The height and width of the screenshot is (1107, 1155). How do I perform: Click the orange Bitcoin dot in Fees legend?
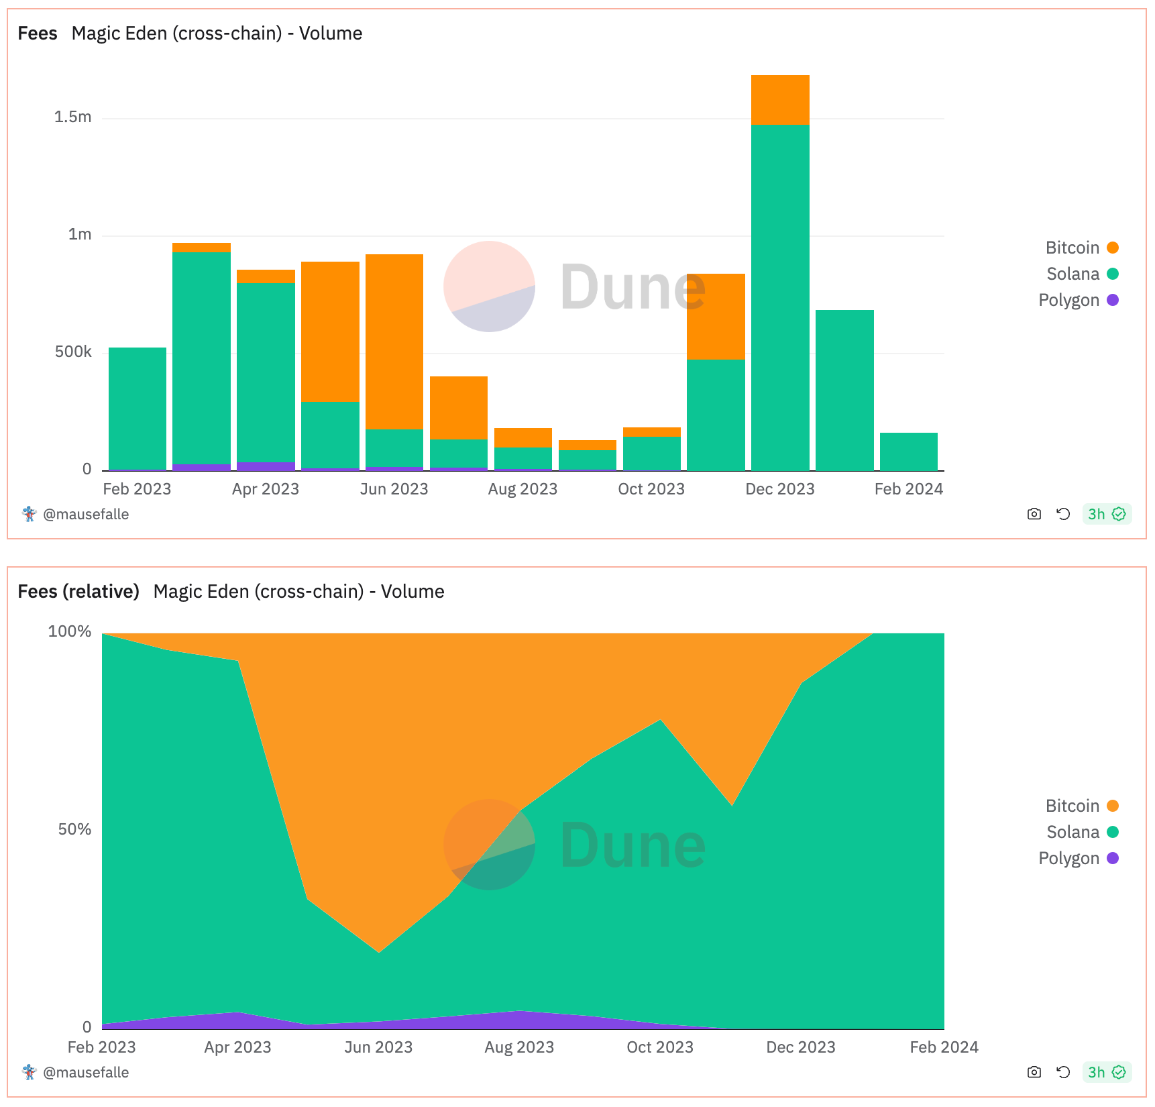(1113, 248)
